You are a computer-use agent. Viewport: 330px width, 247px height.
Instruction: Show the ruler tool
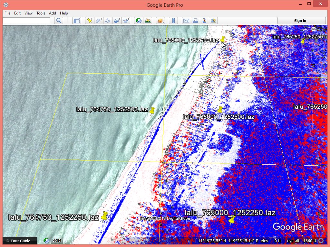pyautogui.click(x=173, y=21)
